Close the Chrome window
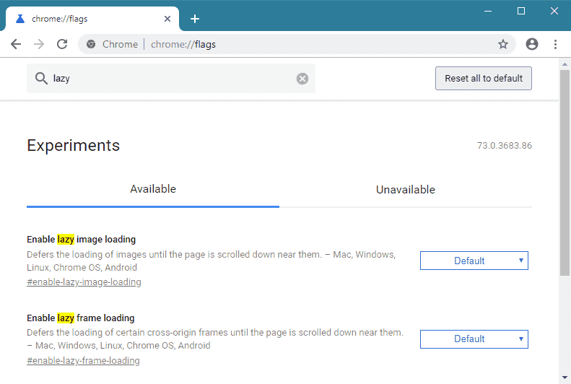 click(x=554, y=11)
